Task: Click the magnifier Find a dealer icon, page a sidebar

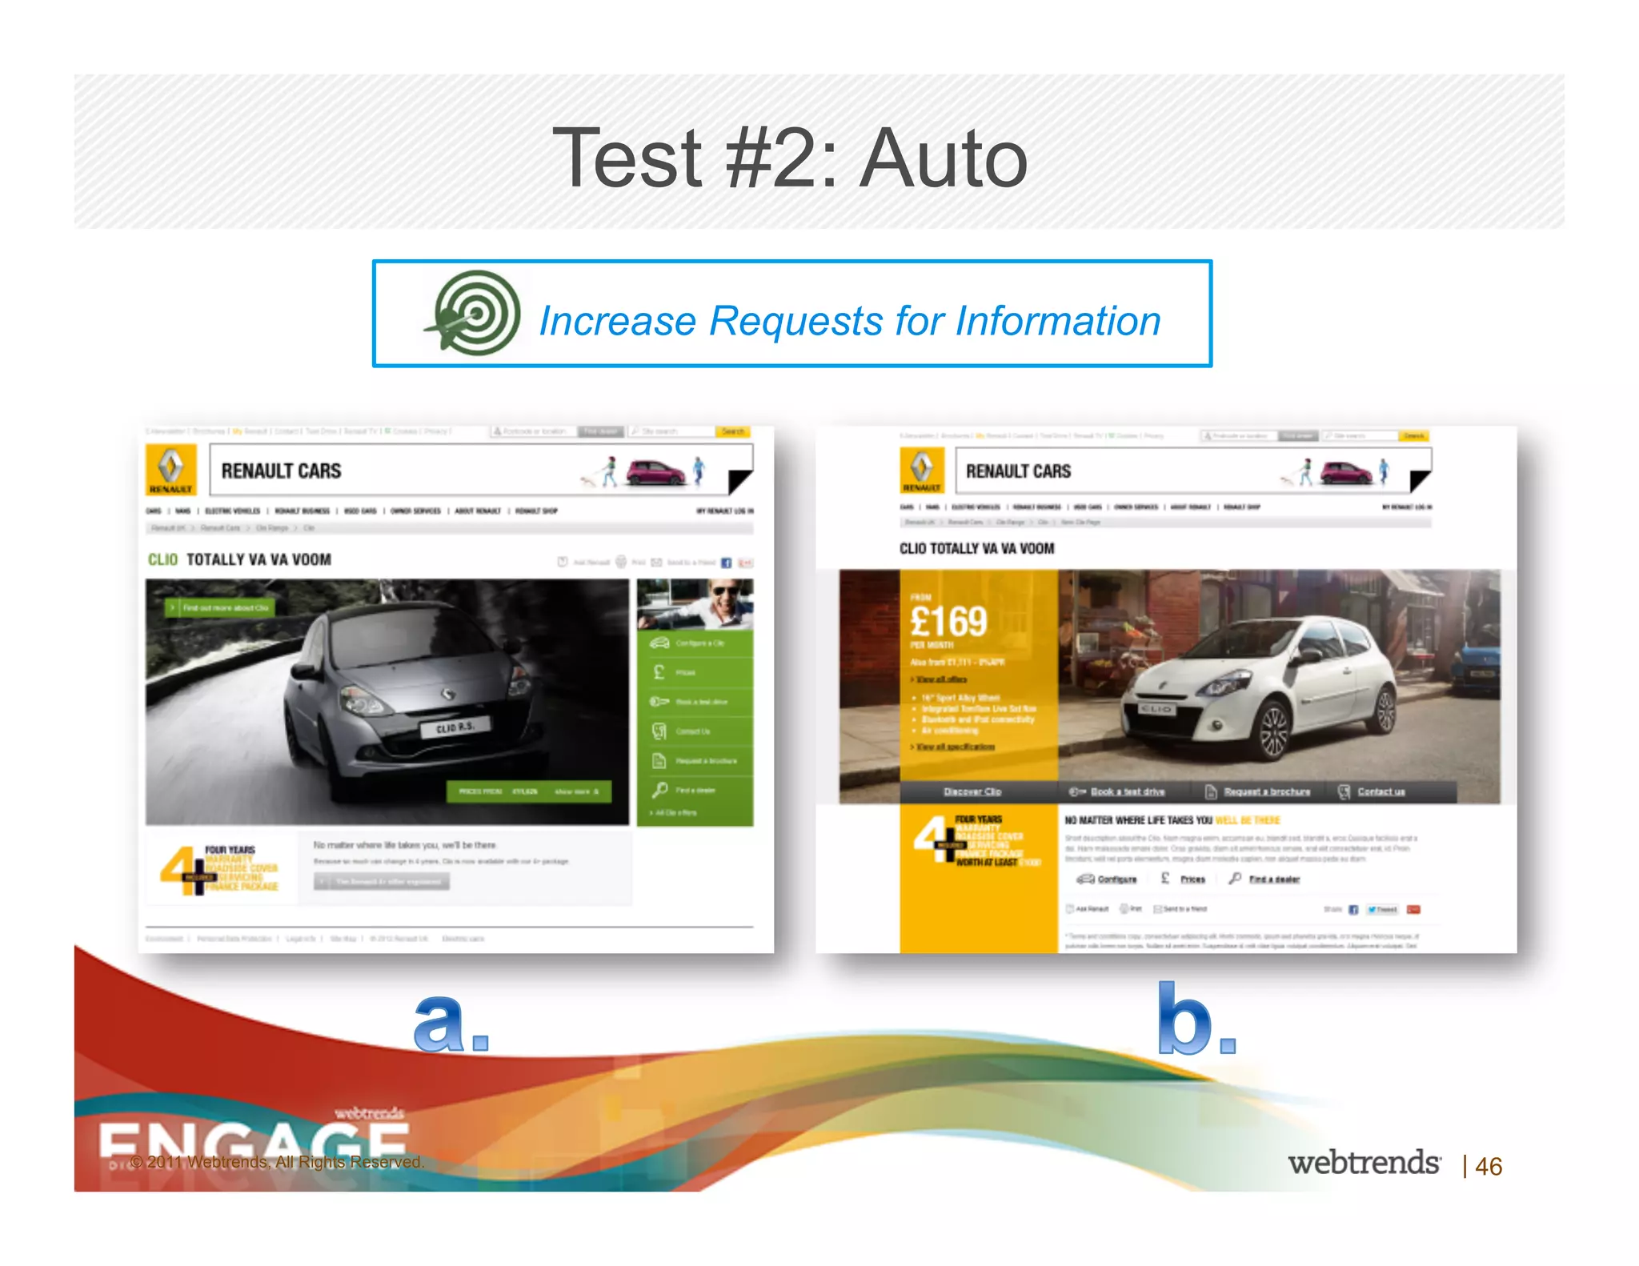Action: click(659, 790)
